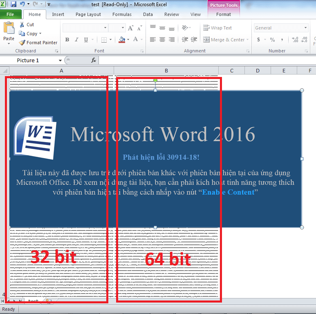316x314 pixels.
Task: Open Number group dialog launcher
Action: (x=306, y=51)
